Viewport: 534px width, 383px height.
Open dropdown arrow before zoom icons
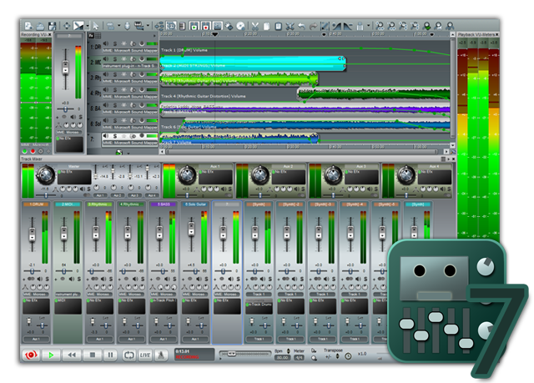coord(369,26)
